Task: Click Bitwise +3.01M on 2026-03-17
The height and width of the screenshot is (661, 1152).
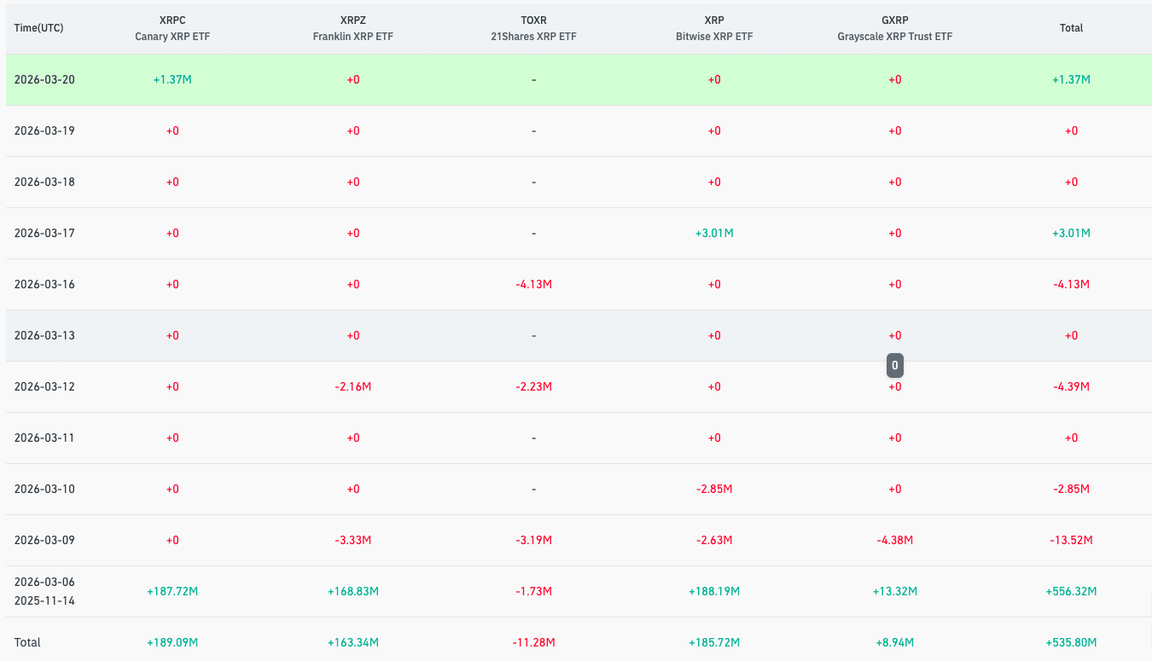Action: 714,233
